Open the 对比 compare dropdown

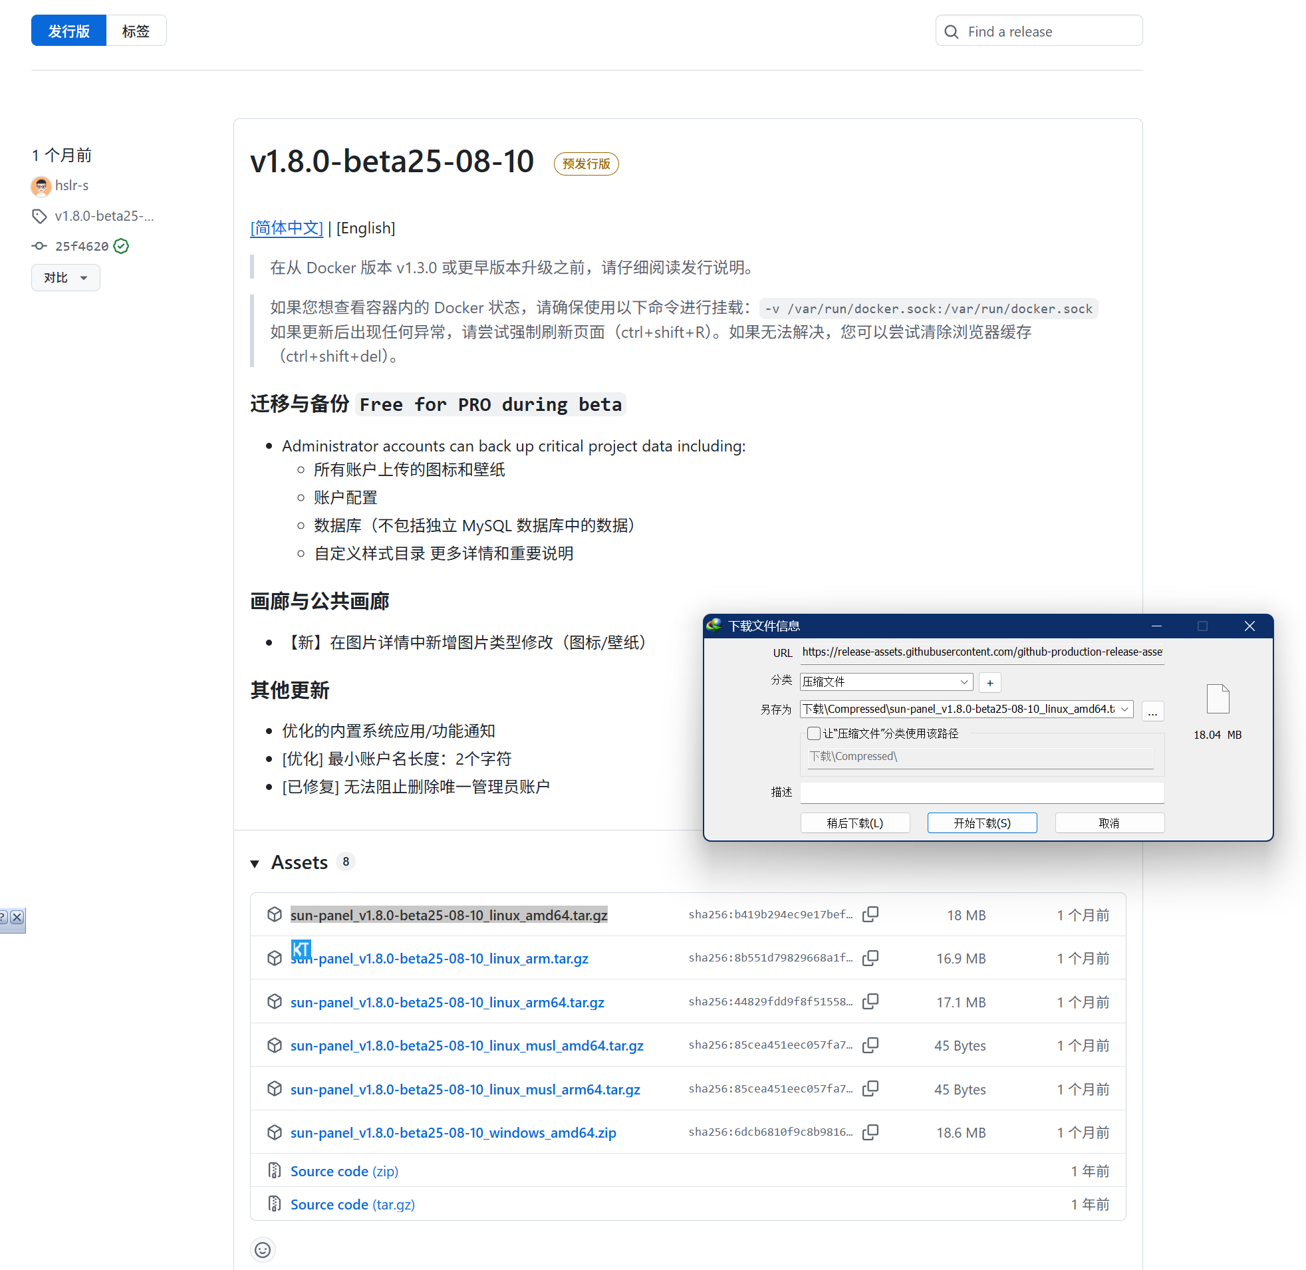[x=65, y=277]
